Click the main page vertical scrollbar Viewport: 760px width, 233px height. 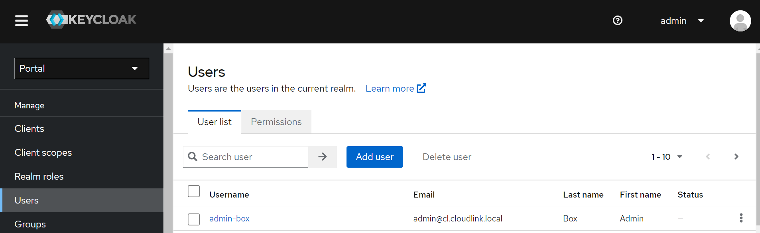click(758, 139)
